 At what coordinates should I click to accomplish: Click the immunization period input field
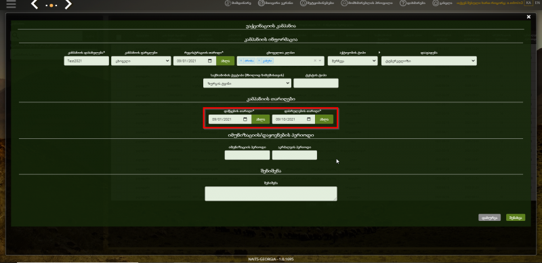247,155
